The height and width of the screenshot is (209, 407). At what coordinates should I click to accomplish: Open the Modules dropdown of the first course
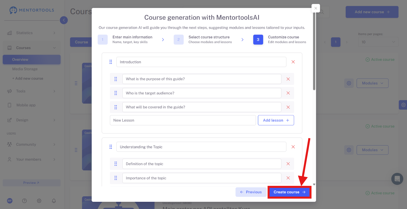[x=372, y=83]
